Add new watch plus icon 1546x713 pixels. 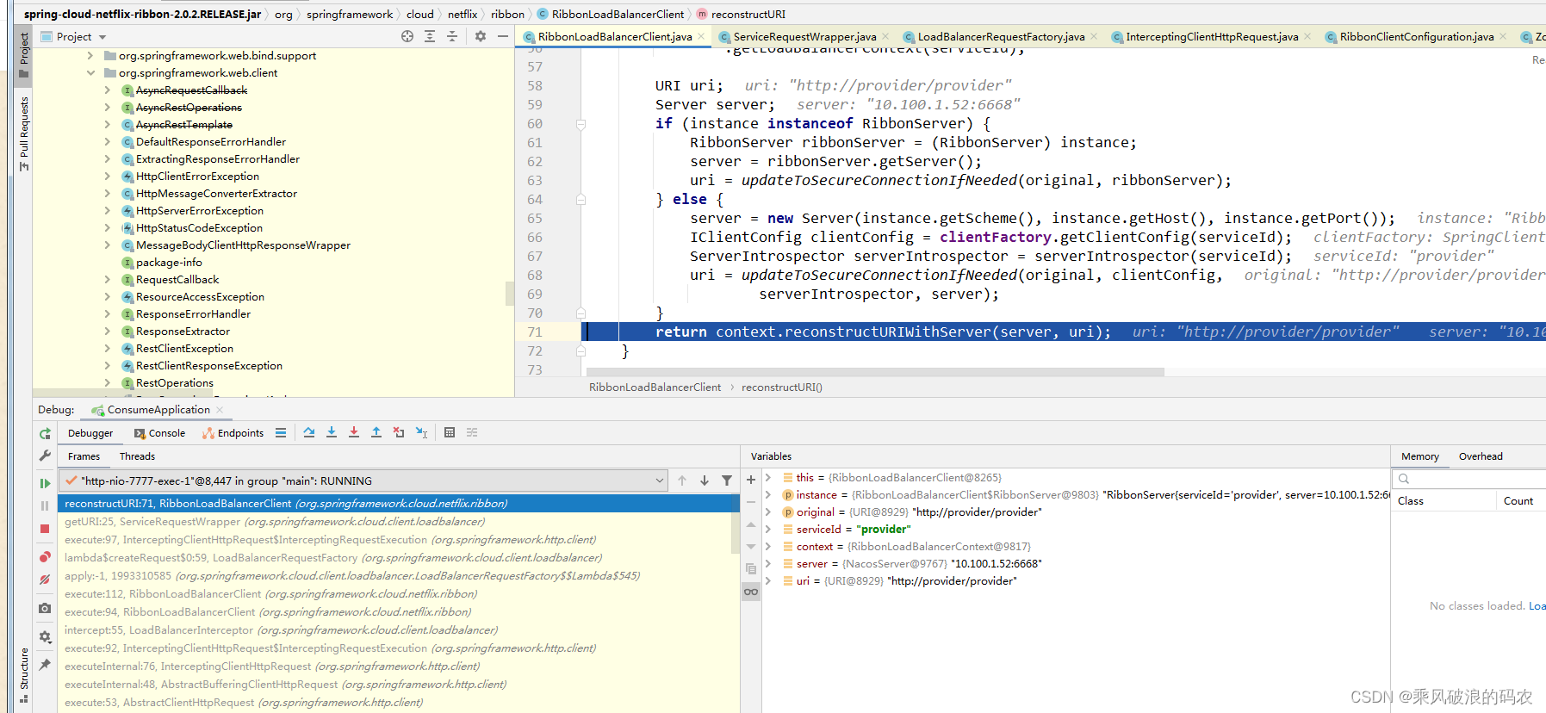[751, 480]
